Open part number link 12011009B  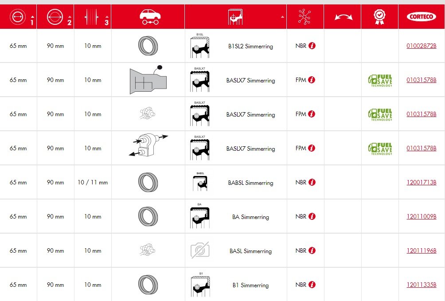click(x=421, y=216)
